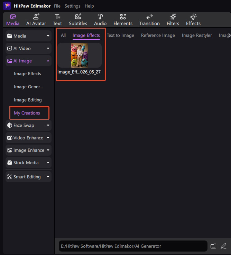
Task: Click the AI Generator path field
Action: (x=133, y=246)
